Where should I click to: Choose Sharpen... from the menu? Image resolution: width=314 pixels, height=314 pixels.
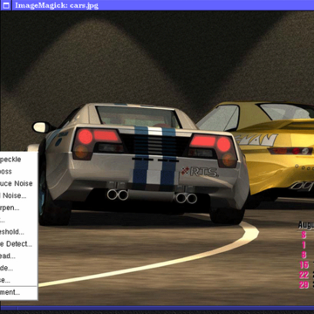[18, 208]
